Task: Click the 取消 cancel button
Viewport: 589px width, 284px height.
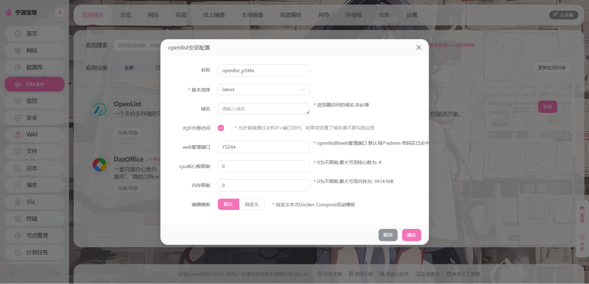Action: 388,235
